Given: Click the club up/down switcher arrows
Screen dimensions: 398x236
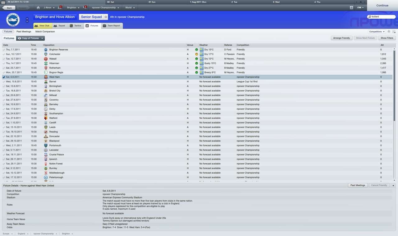Looking at the screenshot, I should click(x=27, y=20).
